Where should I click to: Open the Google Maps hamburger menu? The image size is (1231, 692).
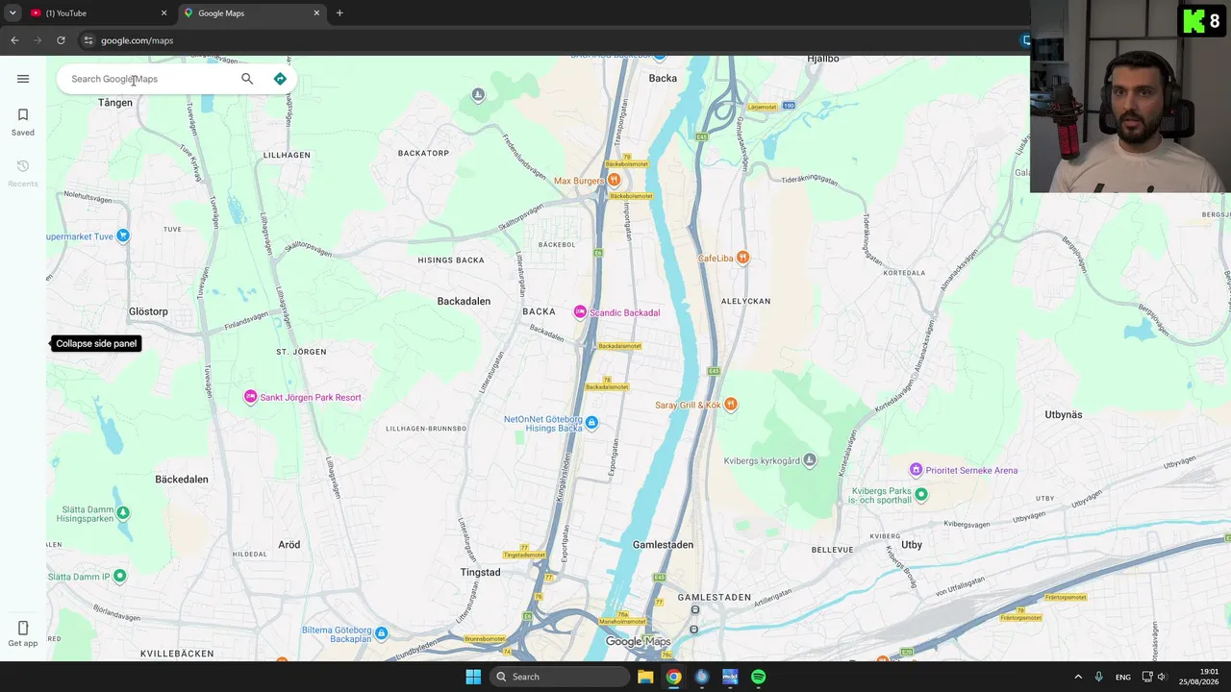pos(23,79)
